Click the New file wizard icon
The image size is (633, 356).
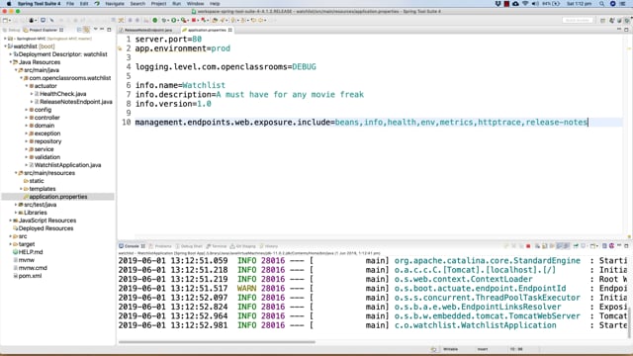pyautogui.click(x=5, y=20)
